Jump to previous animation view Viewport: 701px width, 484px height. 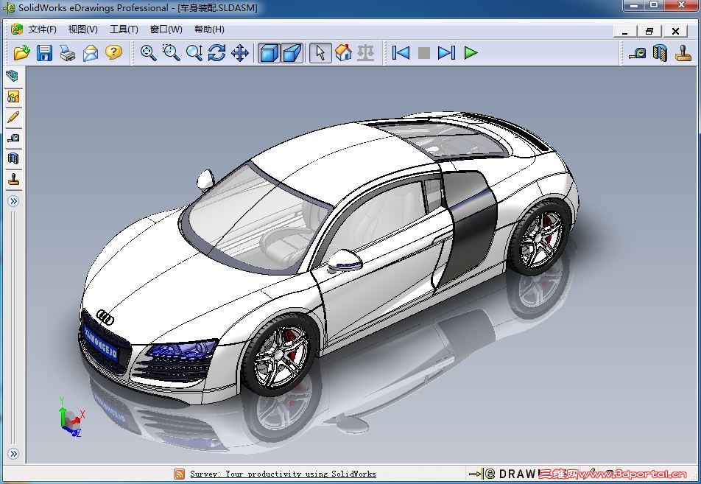pyautogui.click(x=401, y=53)
